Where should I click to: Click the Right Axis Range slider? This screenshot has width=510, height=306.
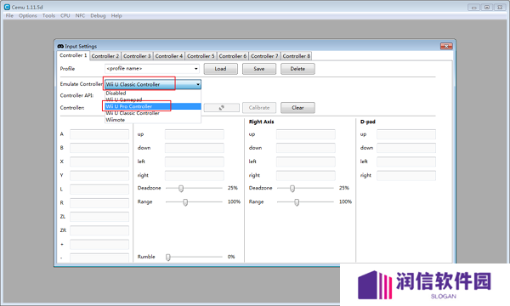(x=305, y=202)
